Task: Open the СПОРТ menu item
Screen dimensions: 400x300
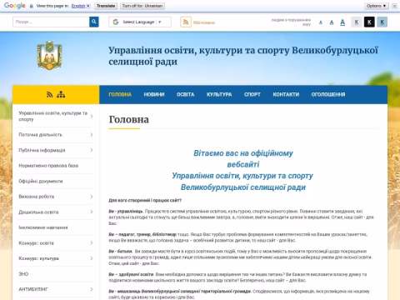Action: click(252, 94)
